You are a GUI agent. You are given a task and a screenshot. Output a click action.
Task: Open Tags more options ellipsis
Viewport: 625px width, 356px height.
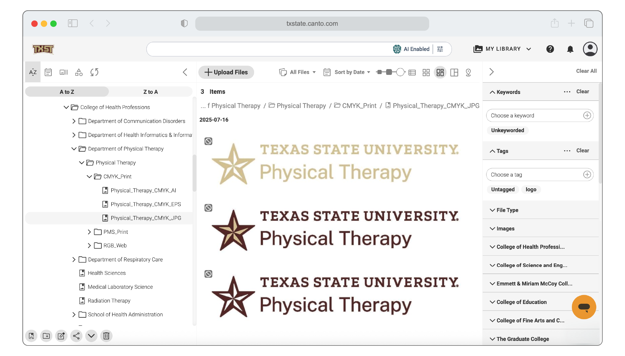pyautogui.click(x=567, y=151)
